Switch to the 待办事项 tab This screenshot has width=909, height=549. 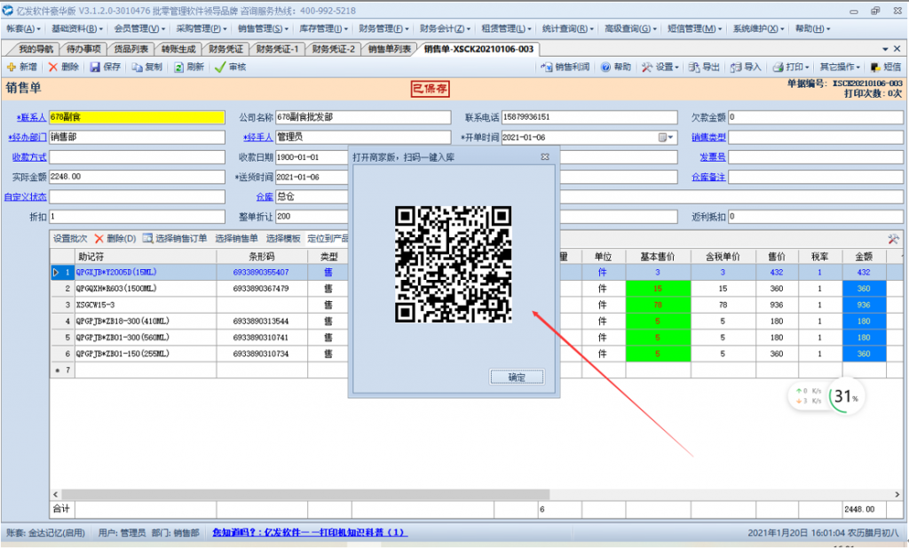point(83,50)
